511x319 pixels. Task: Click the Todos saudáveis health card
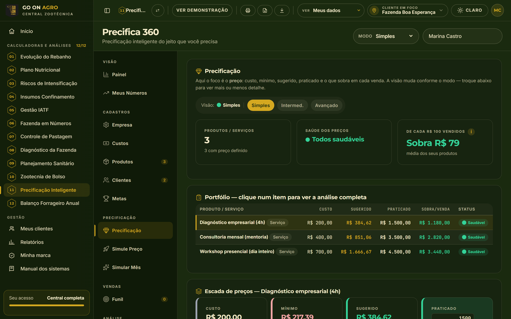[344, 142]
